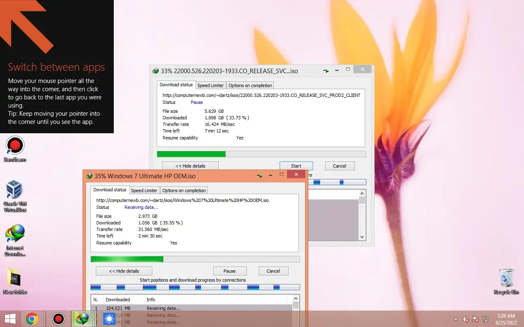This screenshot has width=524, height=327.
Task: Switch to Download status tab in Windows 7 window
Action: point(110,190)
